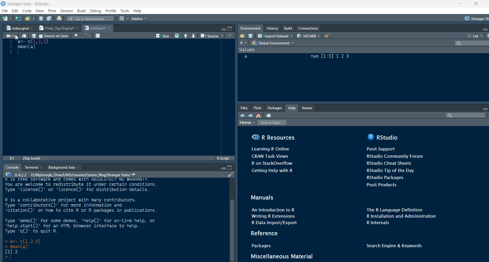Save workspace icon in Environment pane
Viewport: 489px width, 262px height.
pos(250,36)
